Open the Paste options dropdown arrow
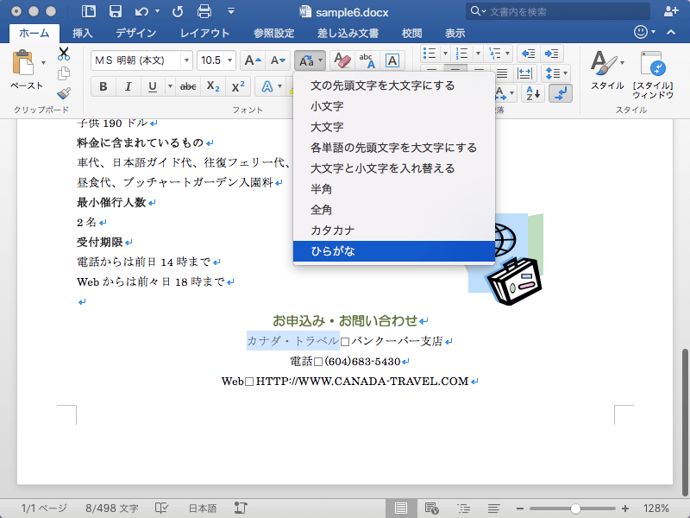The width and height of the screenshot is (690, 518). click(x=43, y=62)
